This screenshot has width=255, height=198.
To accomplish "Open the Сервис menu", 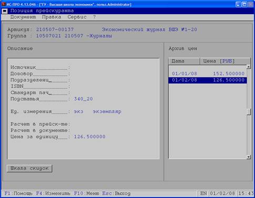I will [x=77, y=17].
